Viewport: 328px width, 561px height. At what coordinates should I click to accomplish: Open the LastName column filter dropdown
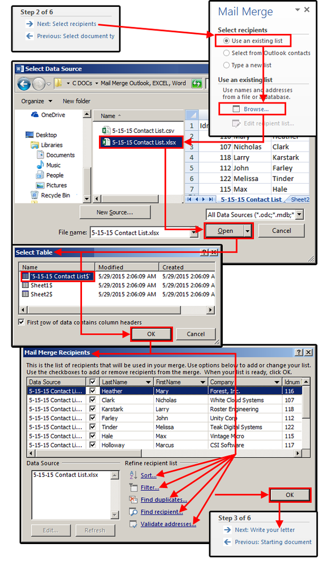[x=148, y=382]
